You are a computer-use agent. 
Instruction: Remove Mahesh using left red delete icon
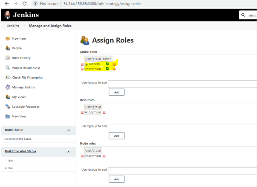(82, 64)
